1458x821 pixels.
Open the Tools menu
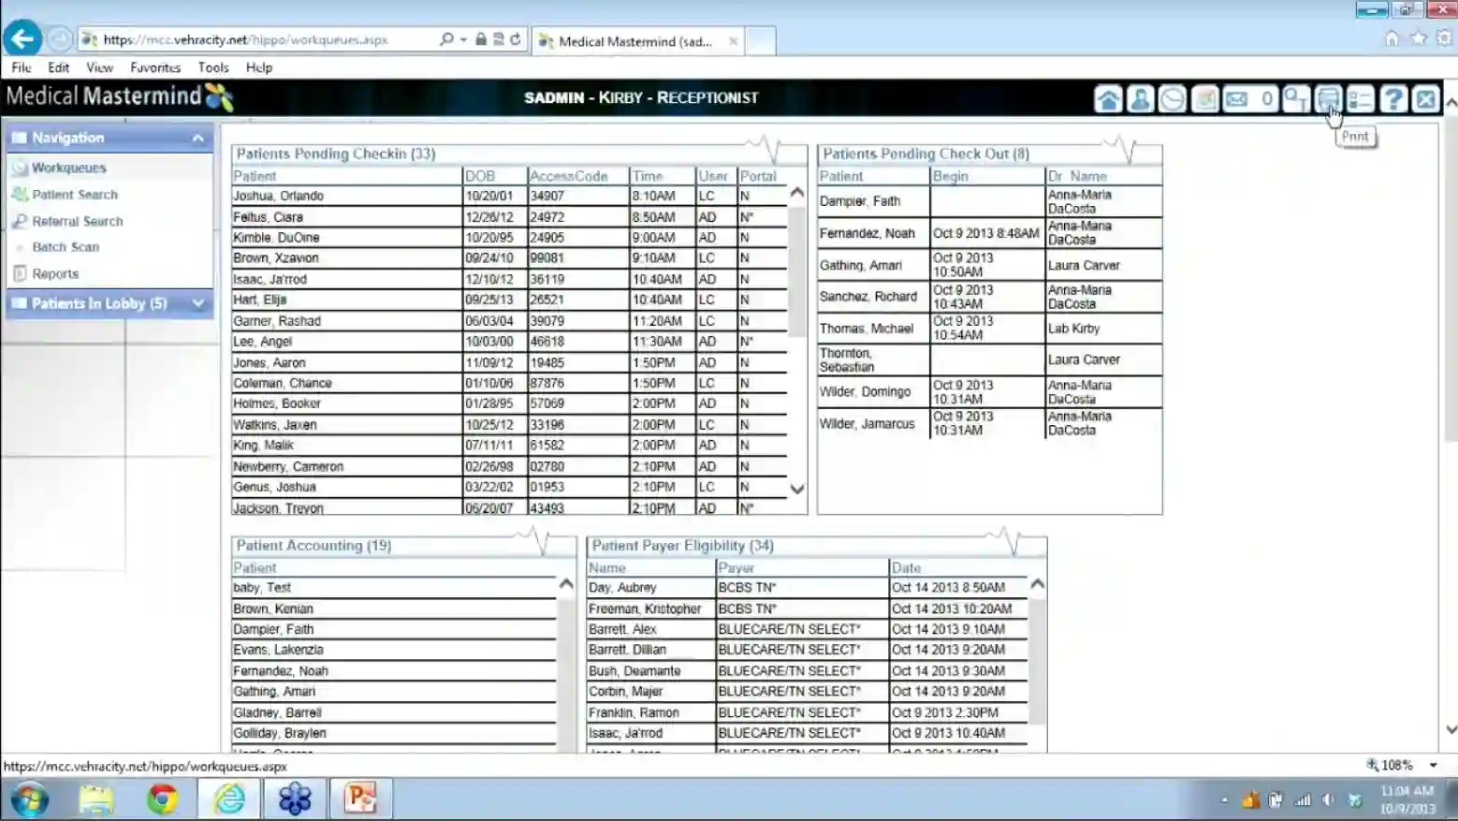click(x=212, y=66)
